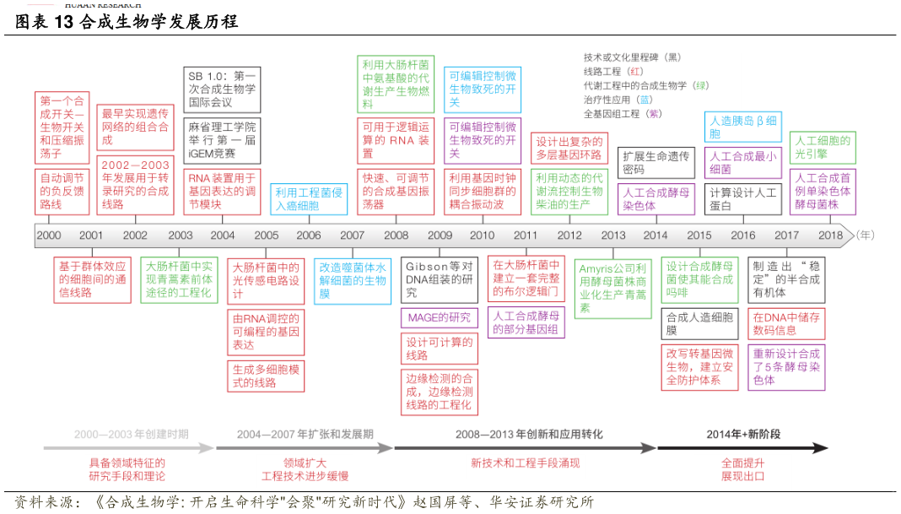The image size is (901, 514).
Task: Select the green box '利用大肠杆菌中氨基酸的代谢生产生物燃料'
Action: pyautogui.click(x=396, y=84)
